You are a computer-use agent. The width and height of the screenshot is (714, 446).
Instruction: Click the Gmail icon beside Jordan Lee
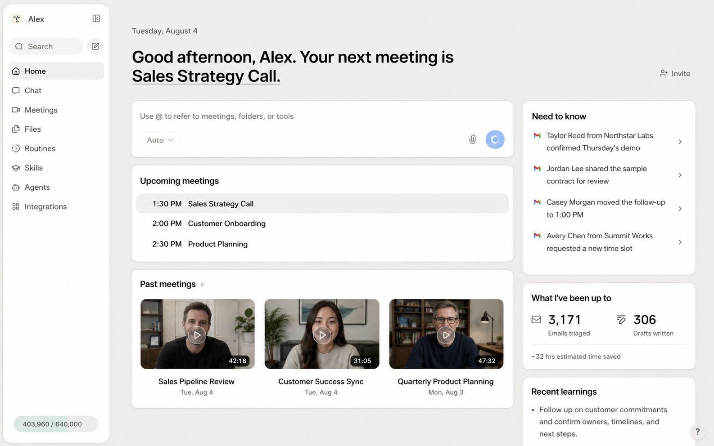pyautogui.click(x=537, y=169)
